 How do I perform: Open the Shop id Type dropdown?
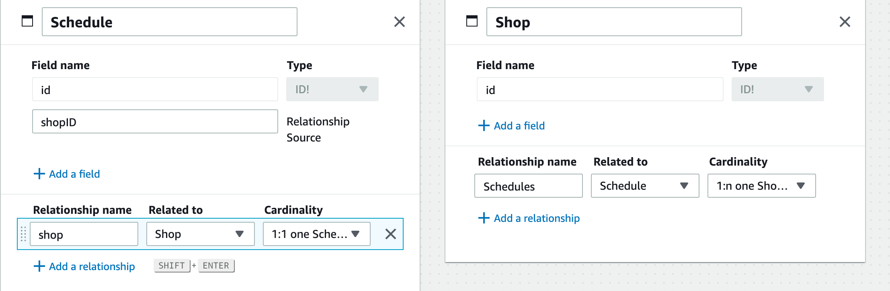click(777, 89)
